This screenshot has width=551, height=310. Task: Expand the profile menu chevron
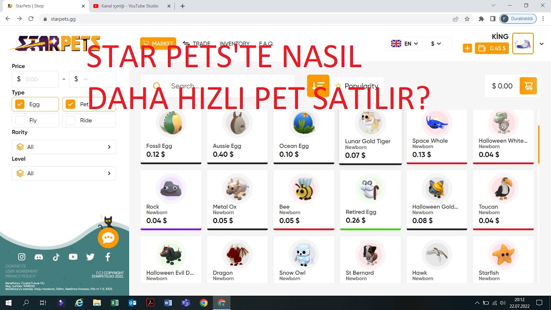tap(542, 44)
